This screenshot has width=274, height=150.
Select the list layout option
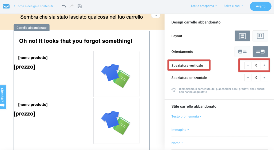tap(242, 36)
